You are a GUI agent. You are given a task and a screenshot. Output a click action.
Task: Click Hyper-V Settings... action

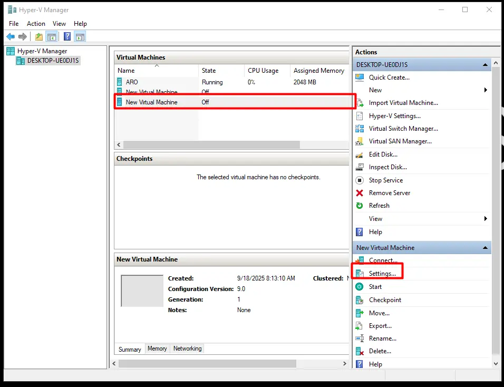[394, 116]
